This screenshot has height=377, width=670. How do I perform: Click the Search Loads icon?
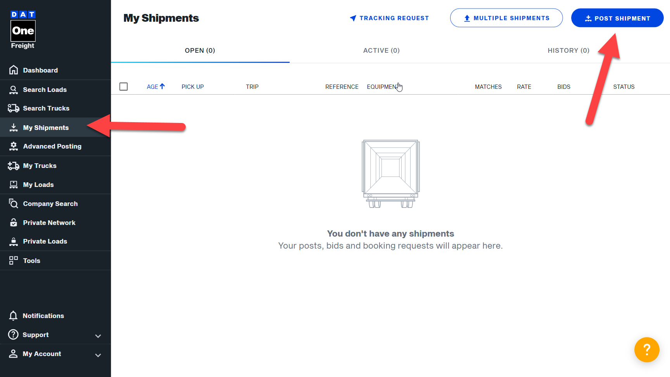coord(14,90)
